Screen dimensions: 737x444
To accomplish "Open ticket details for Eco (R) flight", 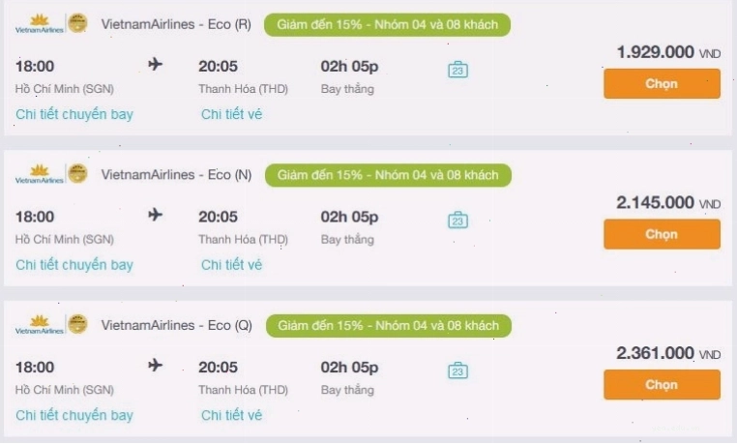I will click(232, 114).
